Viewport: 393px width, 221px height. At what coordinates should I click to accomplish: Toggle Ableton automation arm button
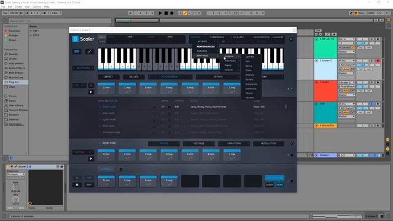click(185, 13)
